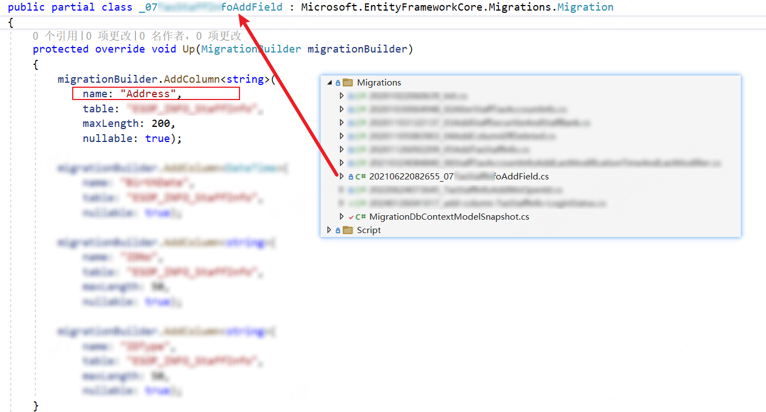The image size is (766, 412).
Task: Select the MigrationDbContextModelSnapshot.cs file name
Action: pyautogui.click(x=449, y=217)
